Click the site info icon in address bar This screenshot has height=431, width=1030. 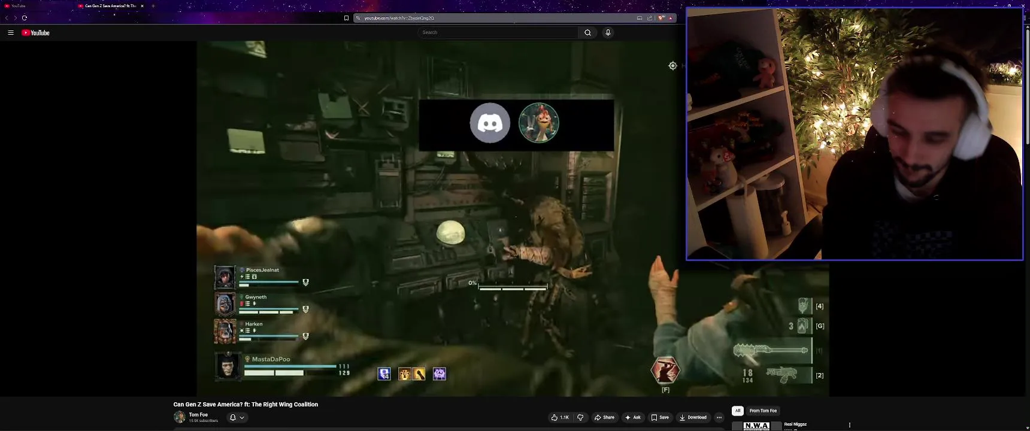click(358, 18)
